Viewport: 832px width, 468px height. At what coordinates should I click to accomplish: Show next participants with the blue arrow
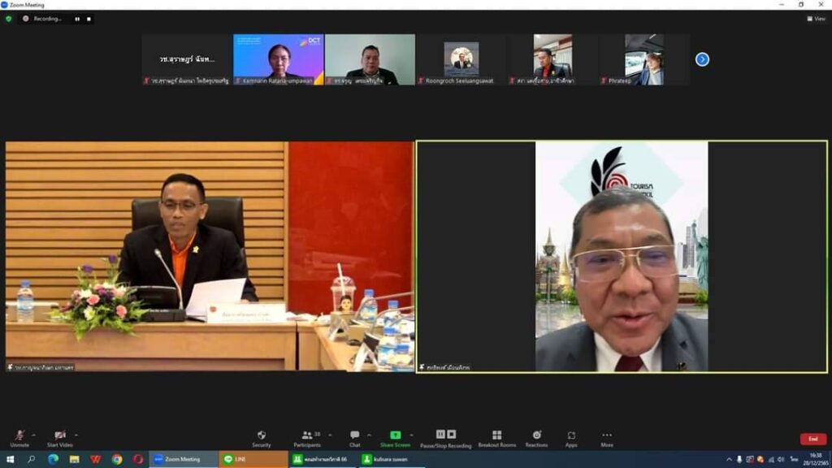[x=702, y=59]
